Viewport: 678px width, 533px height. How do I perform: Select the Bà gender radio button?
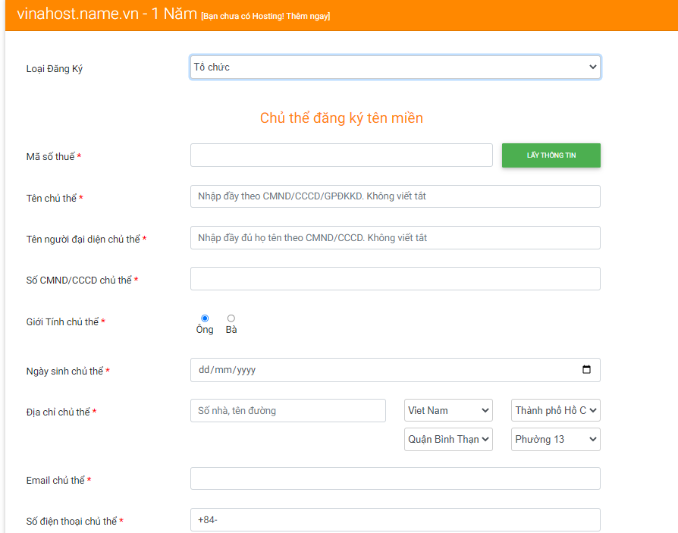pyautogui.click(x=231, y=318)
